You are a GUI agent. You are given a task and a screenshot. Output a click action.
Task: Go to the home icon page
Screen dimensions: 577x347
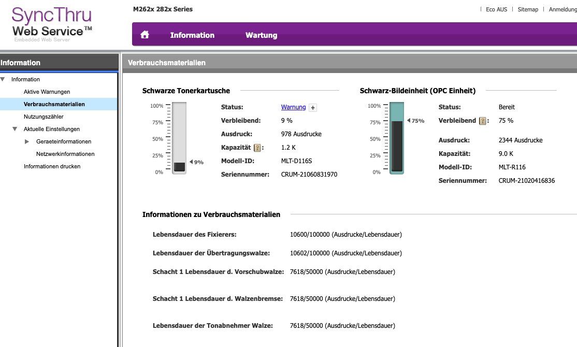[145, 35]
